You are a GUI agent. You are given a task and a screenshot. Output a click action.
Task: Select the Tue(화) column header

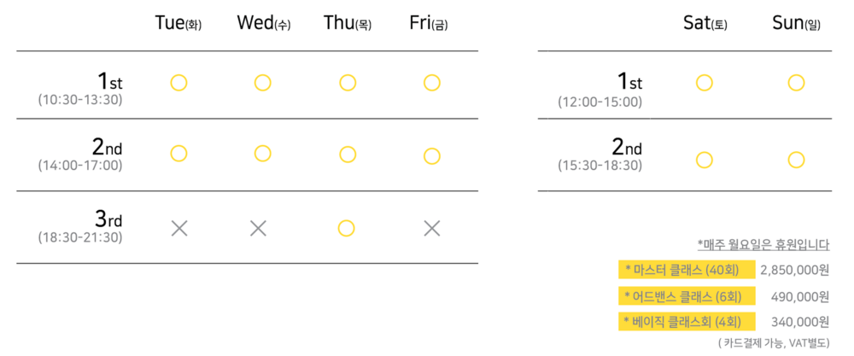pos(178,23)
